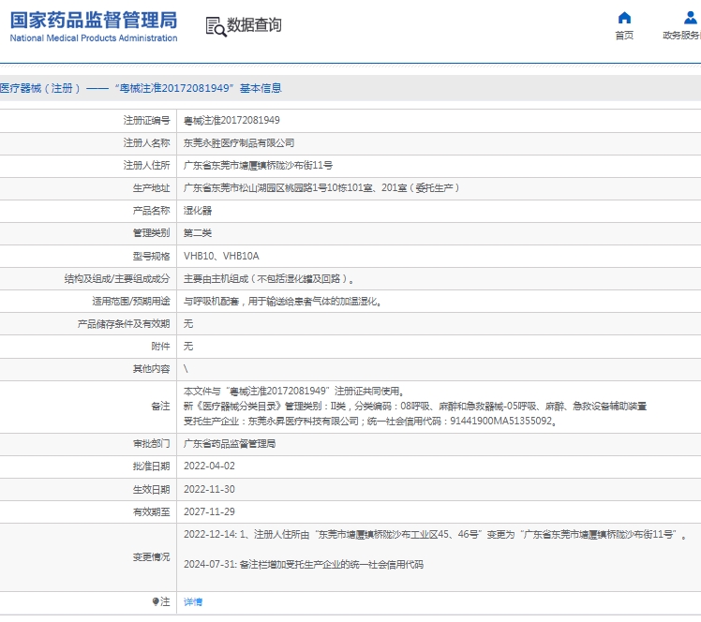Click the 产品名称 label
The image size is (701, 622).
151,211
